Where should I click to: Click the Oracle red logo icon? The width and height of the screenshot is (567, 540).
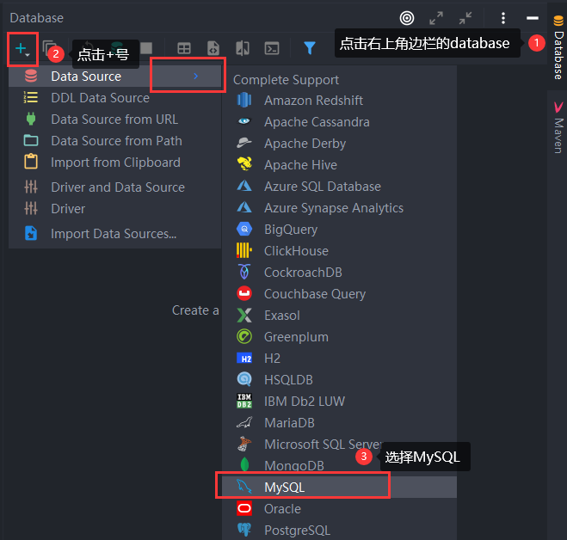(244, 508)
